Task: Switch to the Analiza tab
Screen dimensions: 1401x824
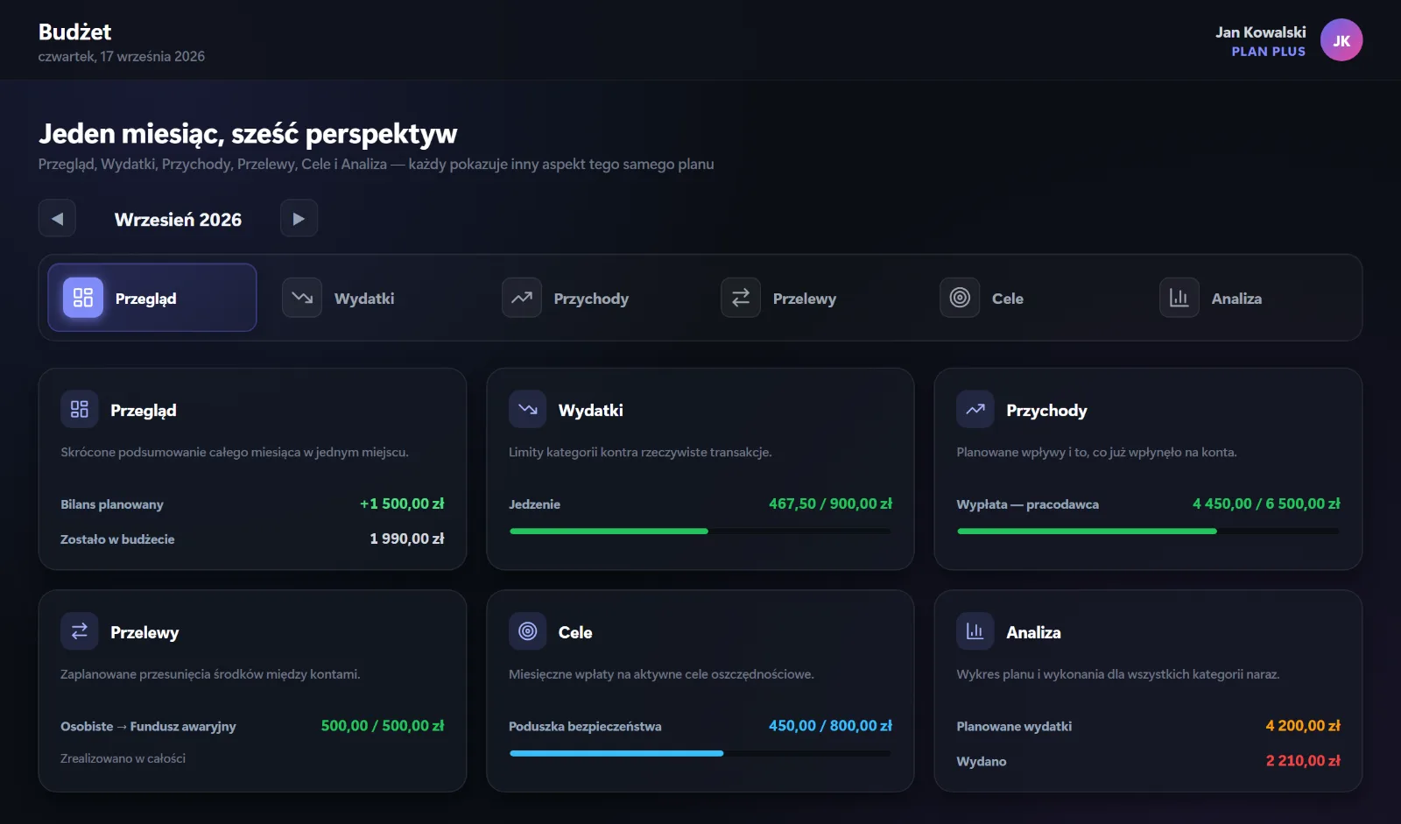Action: tap(1249, 298)
